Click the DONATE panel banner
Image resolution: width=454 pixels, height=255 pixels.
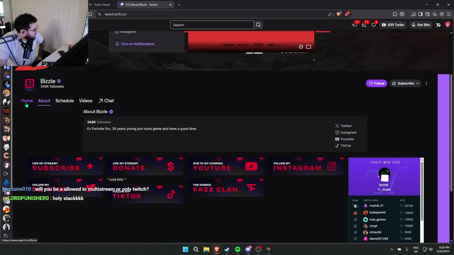tap(145, 166)
